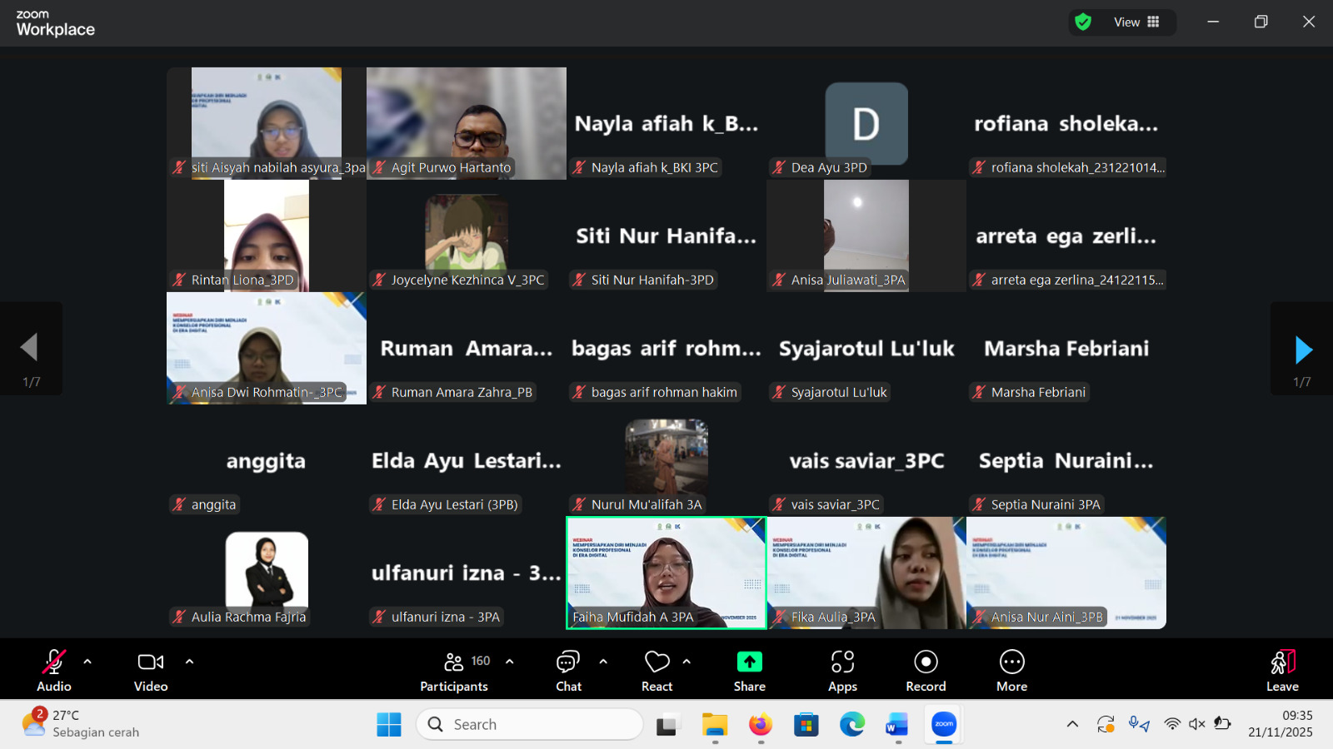Toggle system volume mute in tray
The image size is (1333, 749).
(x=1197, y=724)
